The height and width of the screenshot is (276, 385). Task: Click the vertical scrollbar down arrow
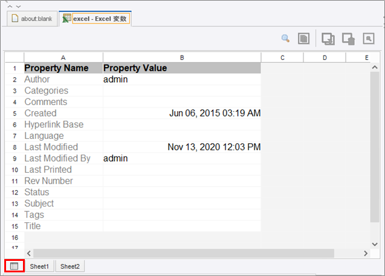pyautogui.click(x=375, y=244)
